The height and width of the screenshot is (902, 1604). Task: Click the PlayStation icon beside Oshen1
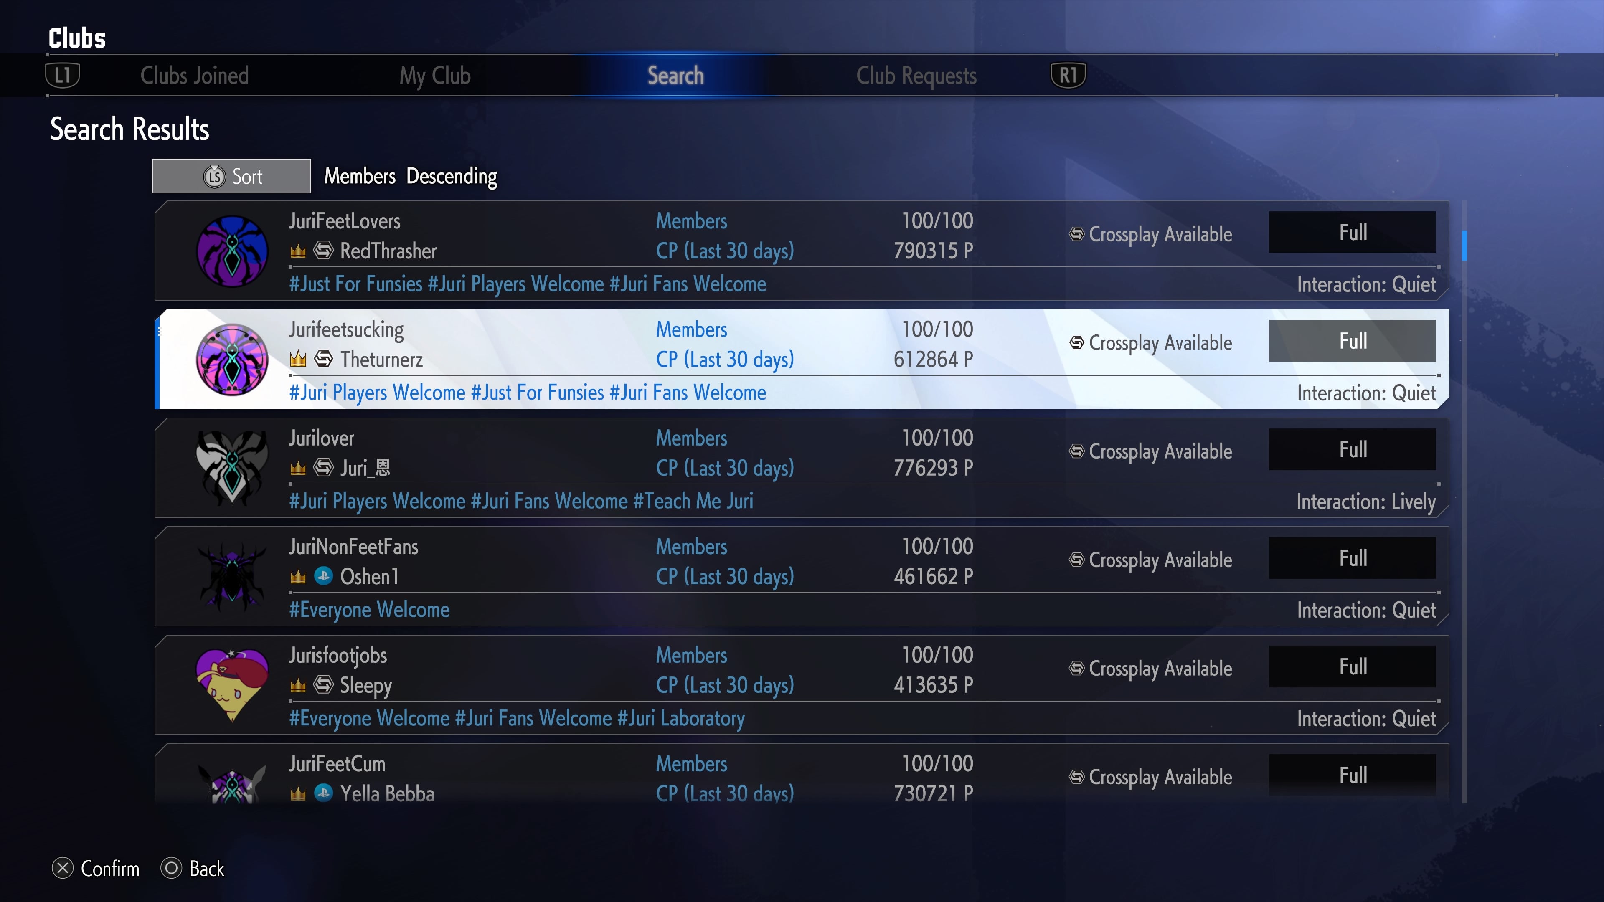[x=323, y=576]
